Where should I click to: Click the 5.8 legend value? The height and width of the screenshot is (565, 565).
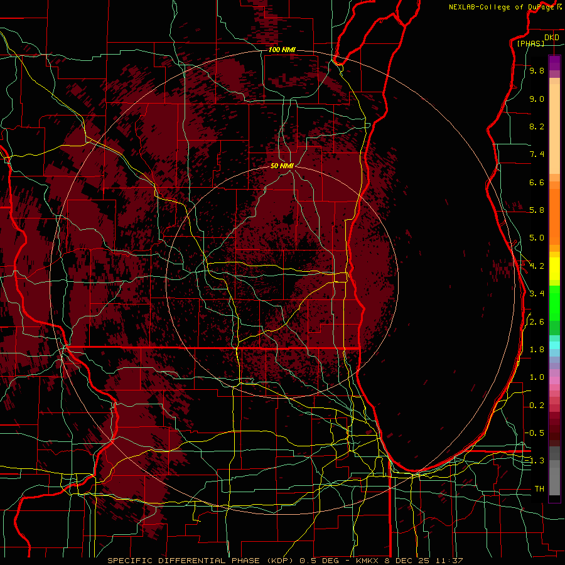click(537, 210)
